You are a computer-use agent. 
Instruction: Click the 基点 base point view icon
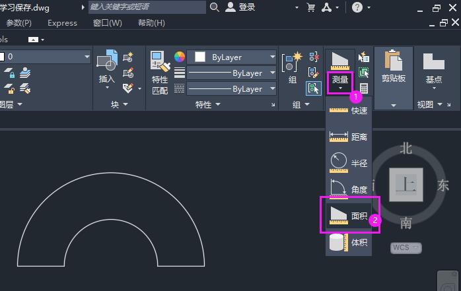tap(434, 61)
